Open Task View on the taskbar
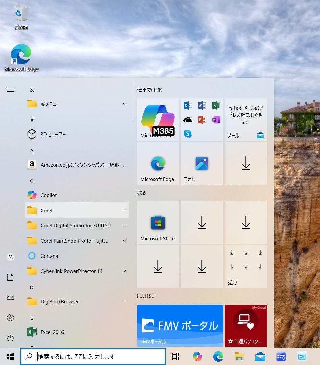 coord(176,357)
